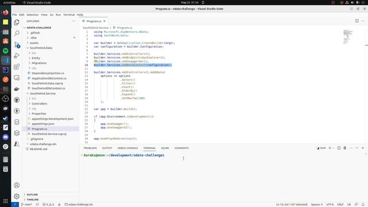Open the Thunder Client lightning icon

(17, 111)
